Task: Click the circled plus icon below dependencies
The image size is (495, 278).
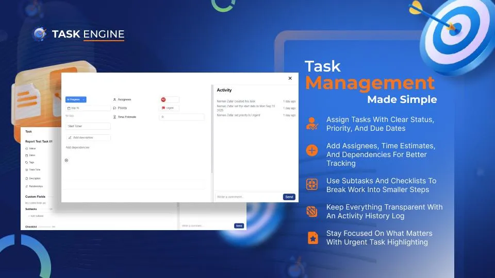Action: click(67, 161)
